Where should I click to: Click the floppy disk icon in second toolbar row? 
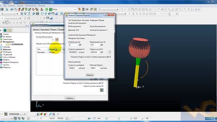click(x=37, y=14)
